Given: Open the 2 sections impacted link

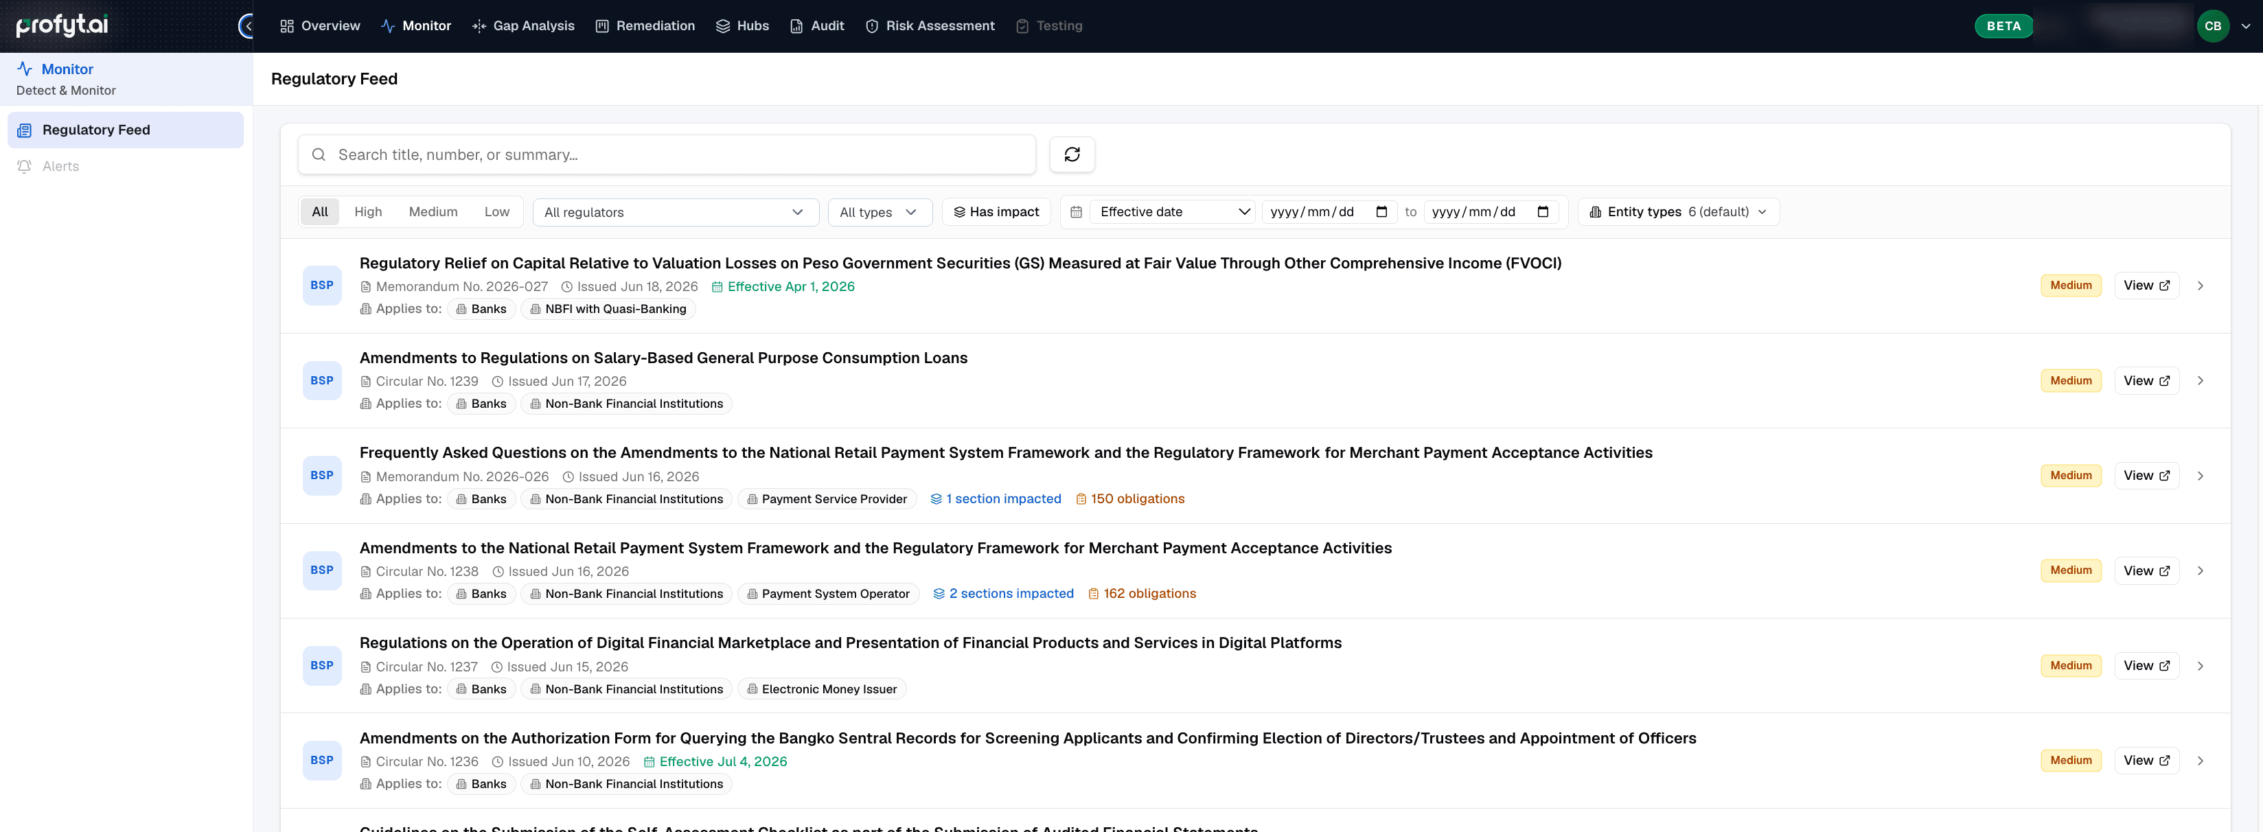Looking at the screenshot, I should click(x=1003, y=594).
